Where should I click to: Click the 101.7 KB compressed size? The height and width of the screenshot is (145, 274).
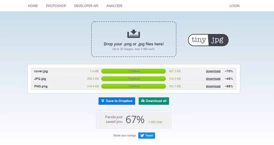click(175, 86)
